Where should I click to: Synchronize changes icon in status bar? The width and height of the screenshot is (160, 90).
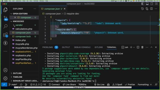click(x=21, y=84)
